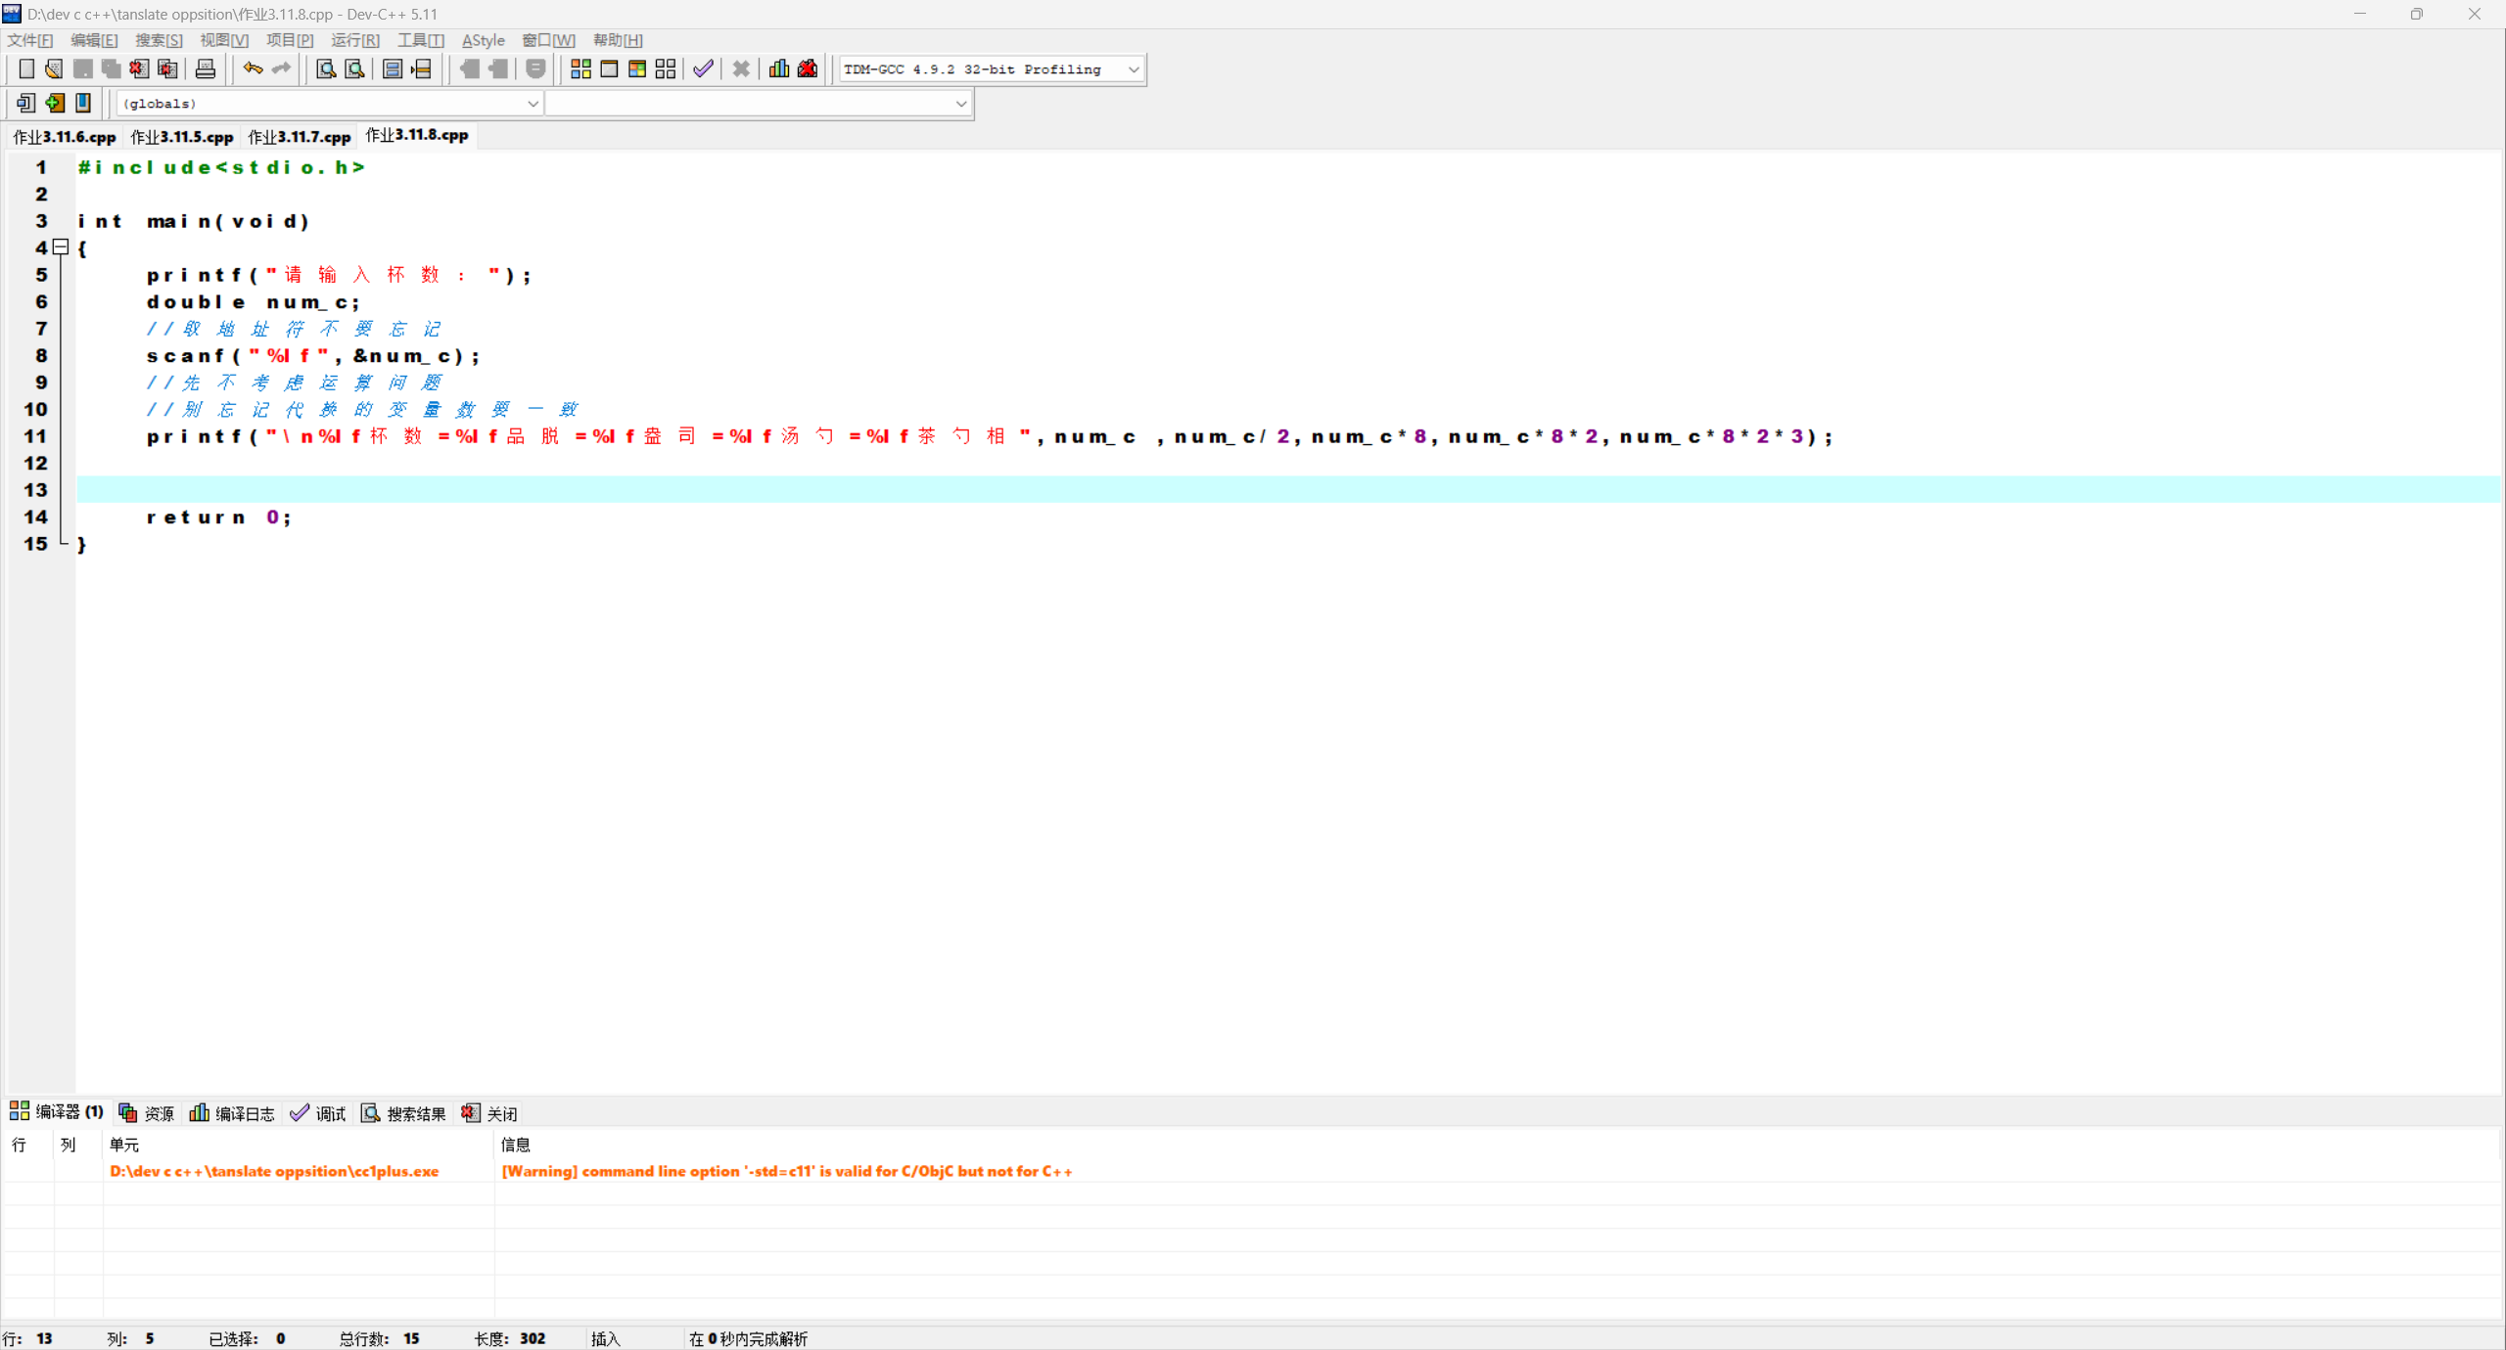This screenshot has height=1350, width=2506.
Task: Open the AStyle menu
Action: point(483,40)
